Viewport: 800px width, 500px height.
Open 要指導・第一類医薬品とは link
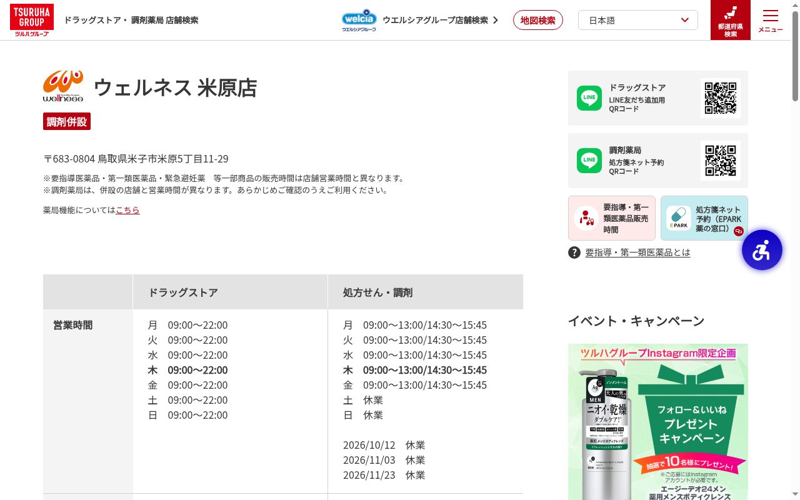(637, 252)
